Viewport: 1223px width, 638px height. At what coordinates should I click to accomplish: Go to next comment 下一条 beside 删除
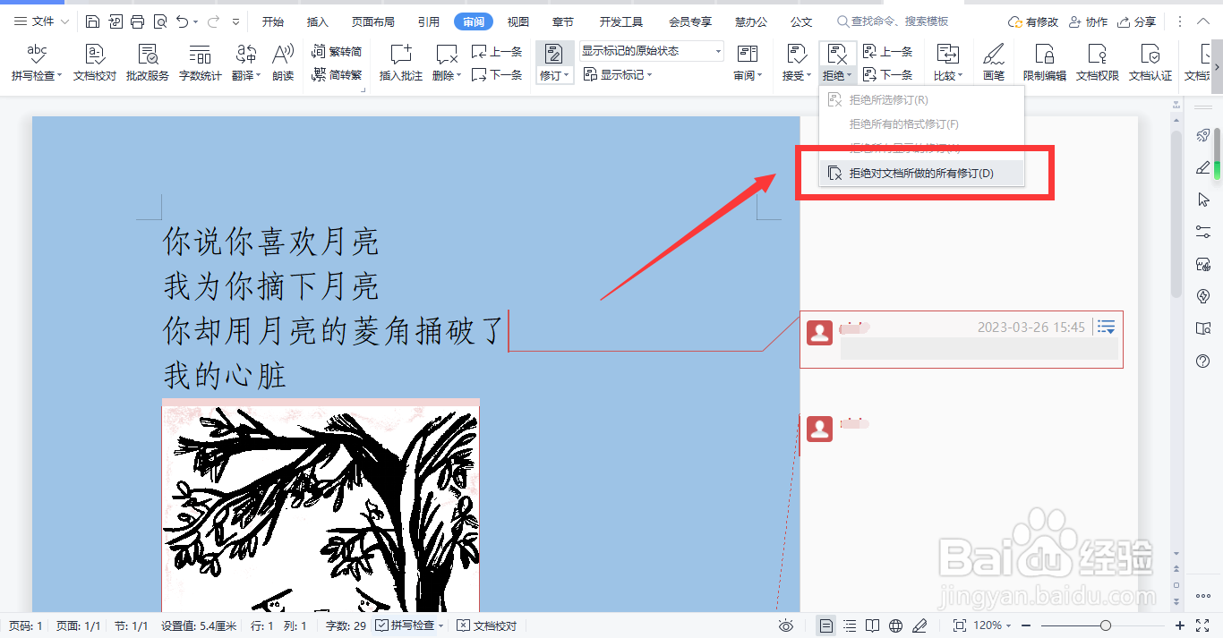[497, 75]
